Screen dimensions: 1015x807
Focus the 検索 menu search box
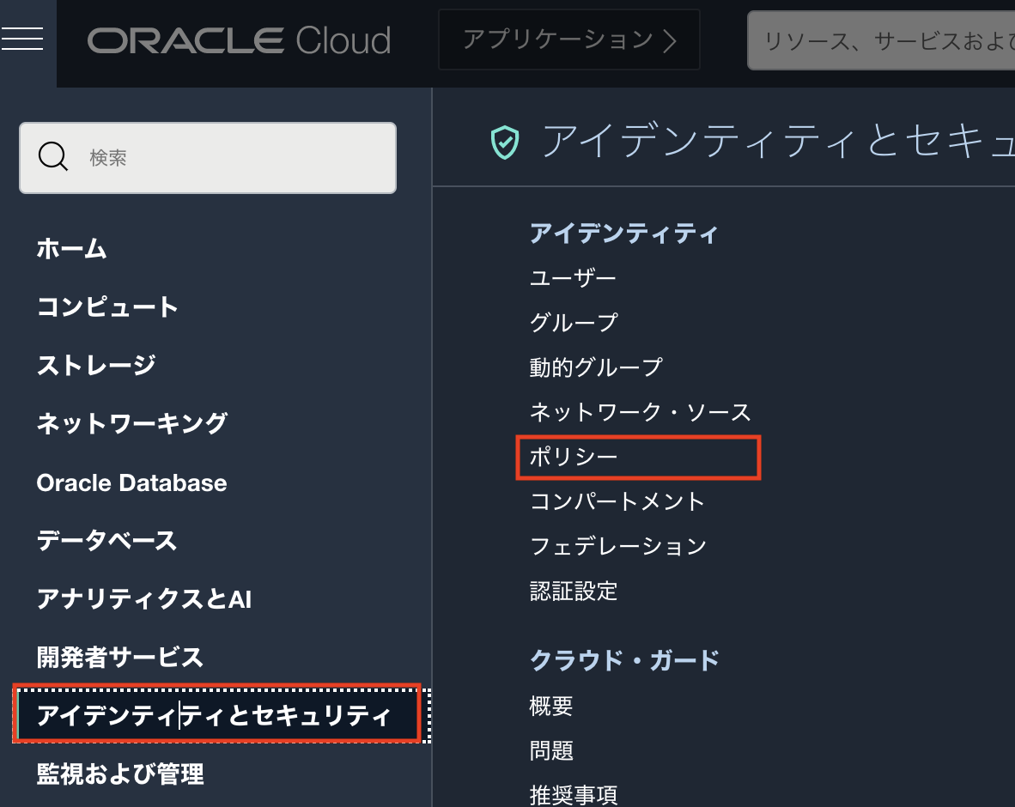tap(232, 158)
